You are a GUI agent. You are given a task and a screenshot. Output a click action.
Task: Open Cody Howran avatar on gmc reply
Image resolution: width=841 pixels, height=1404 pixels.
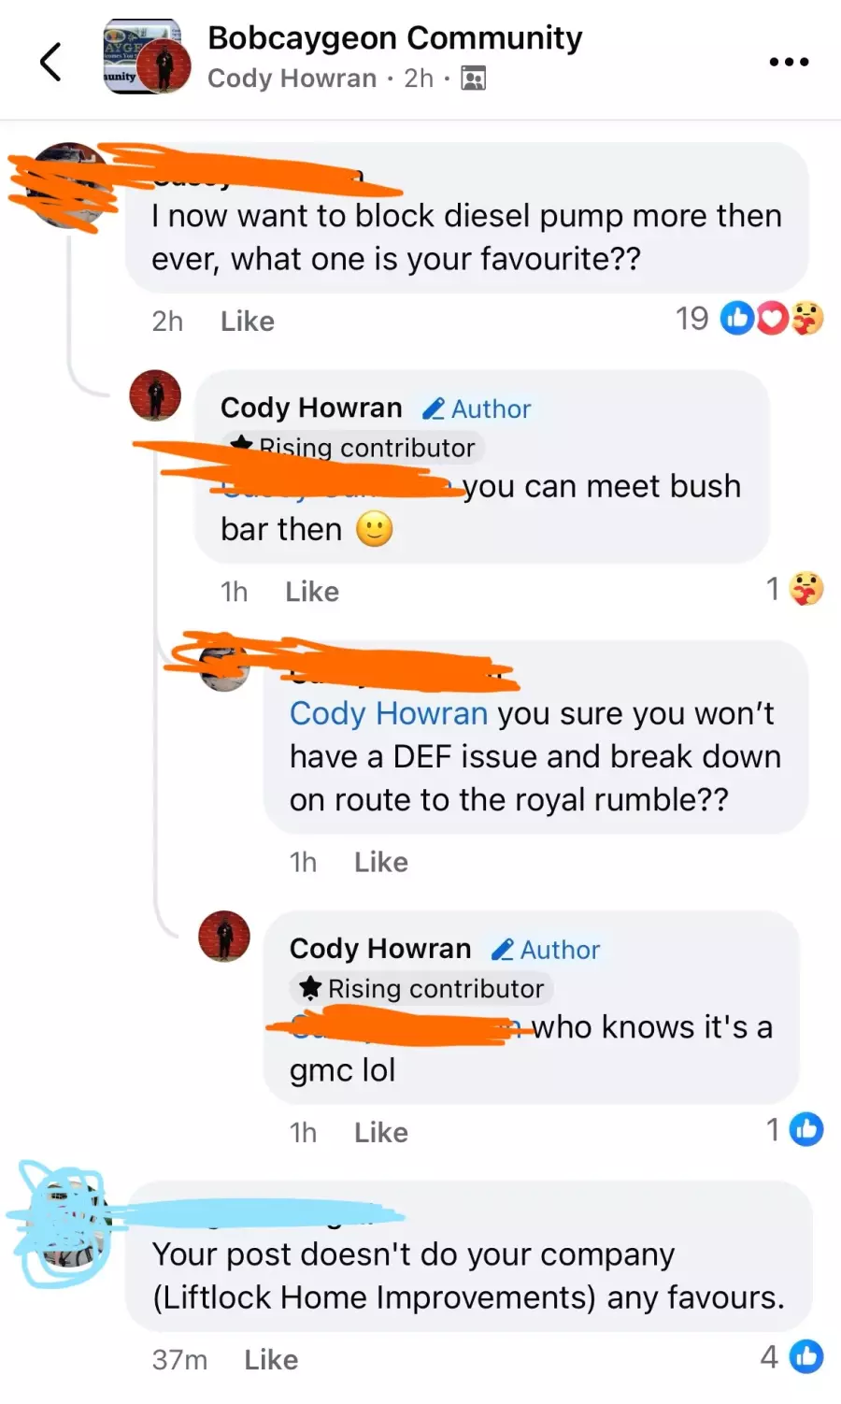coord(224,936)
